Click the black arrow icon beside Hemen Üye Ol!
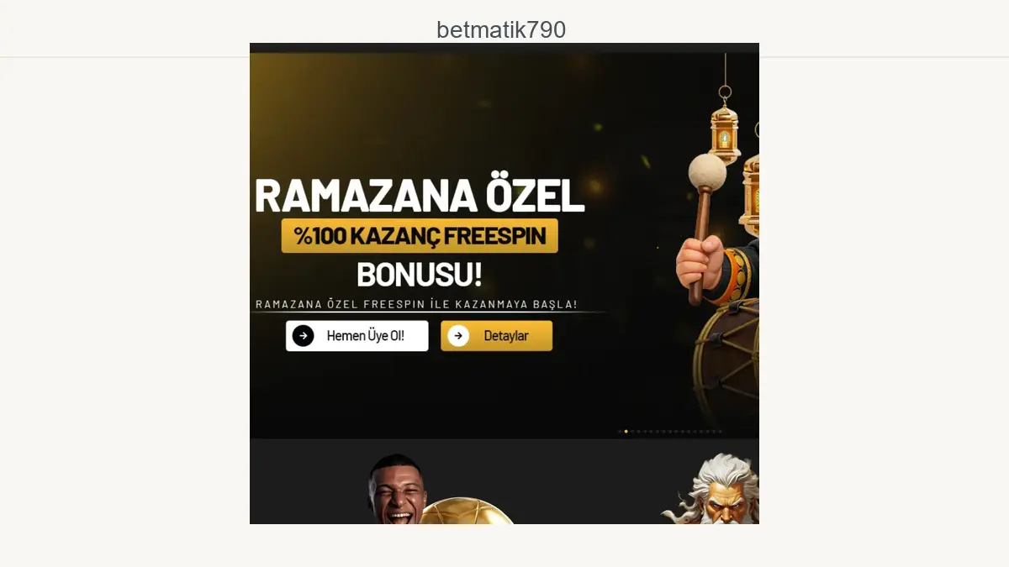 coord(303,336)
